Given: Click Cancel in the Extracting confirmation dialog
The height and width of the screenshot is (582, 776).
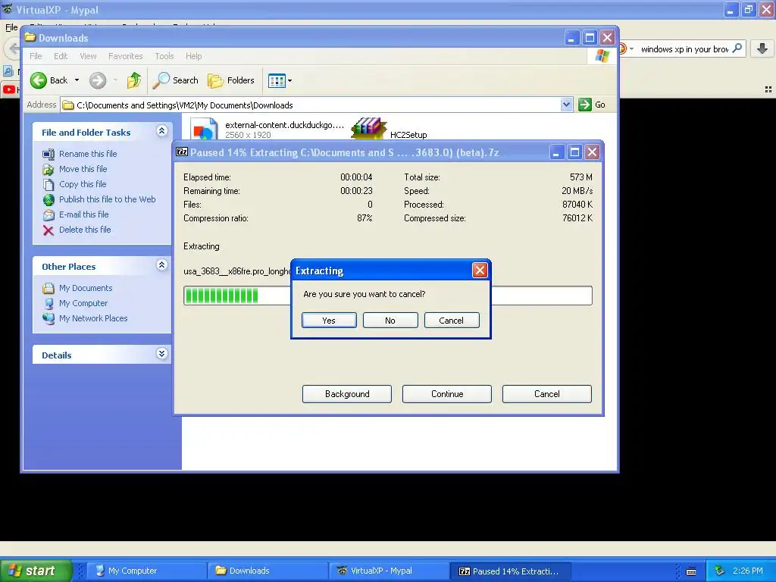Looking at the screenshot, I should click(x=452, y=321).
